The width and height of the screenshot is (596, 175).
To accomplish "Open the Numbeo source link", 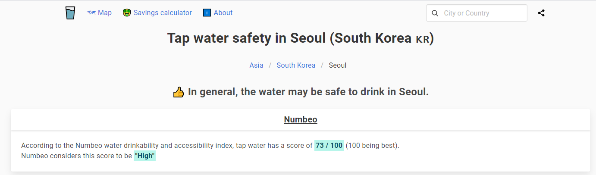I will [x=301, y=119].
